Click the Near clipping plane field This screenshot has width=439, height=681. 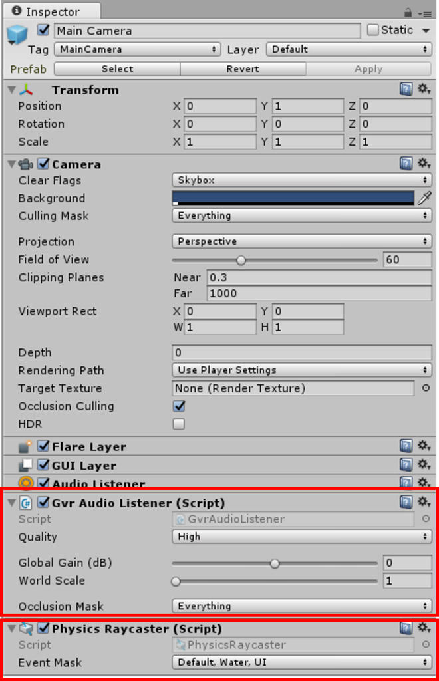pos(319,277)
